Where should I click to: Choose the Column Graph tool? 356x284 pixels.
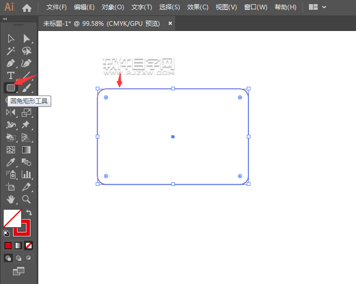pos(26,175)
